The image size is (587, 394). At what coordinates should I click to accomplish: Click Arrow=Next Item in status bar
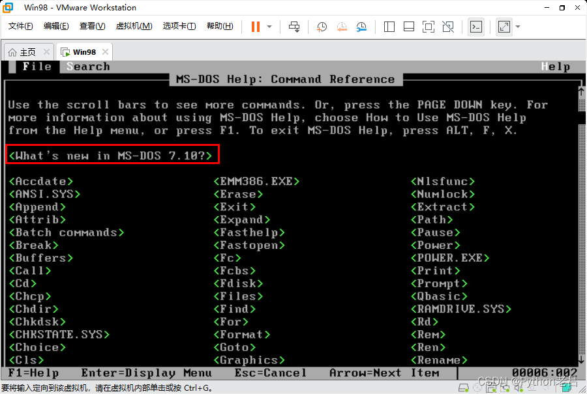coord(384,373)
